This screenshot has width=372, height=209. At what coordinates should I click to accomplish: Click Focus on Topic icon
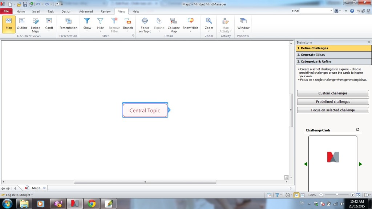coord(145,24)
